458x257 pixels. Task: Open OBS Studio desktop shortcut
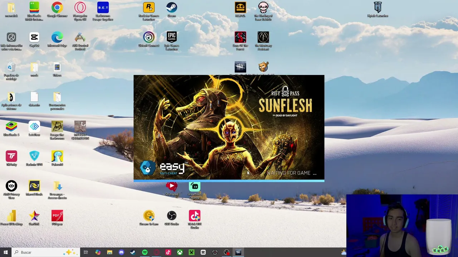172,218
